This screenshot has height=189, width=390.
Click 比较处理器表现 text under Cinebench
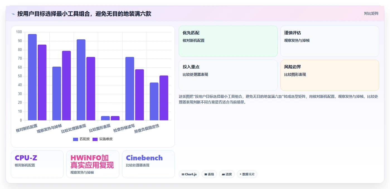pyautogui.click(x=138, y=165)
